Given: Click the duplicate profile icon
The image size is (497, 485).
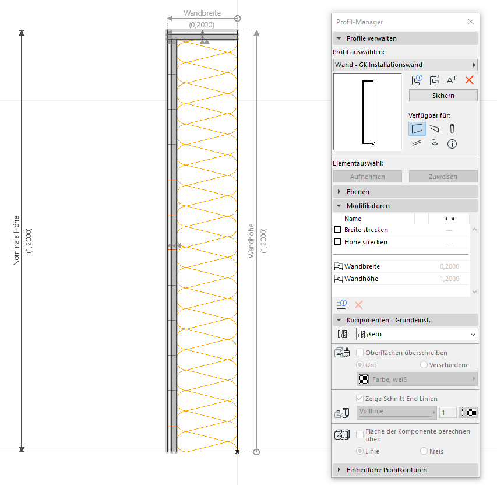Looking at the screenshot, I should (434, 80).
